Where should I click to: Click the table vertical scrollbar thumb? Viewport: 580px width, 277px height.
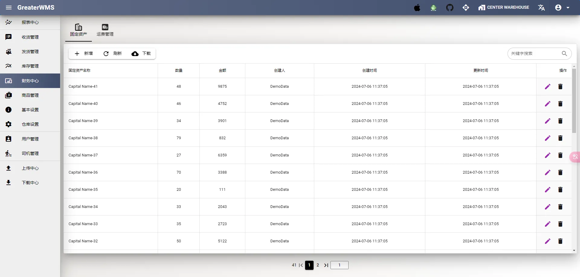pyautogui.click(x=574, y=101)
